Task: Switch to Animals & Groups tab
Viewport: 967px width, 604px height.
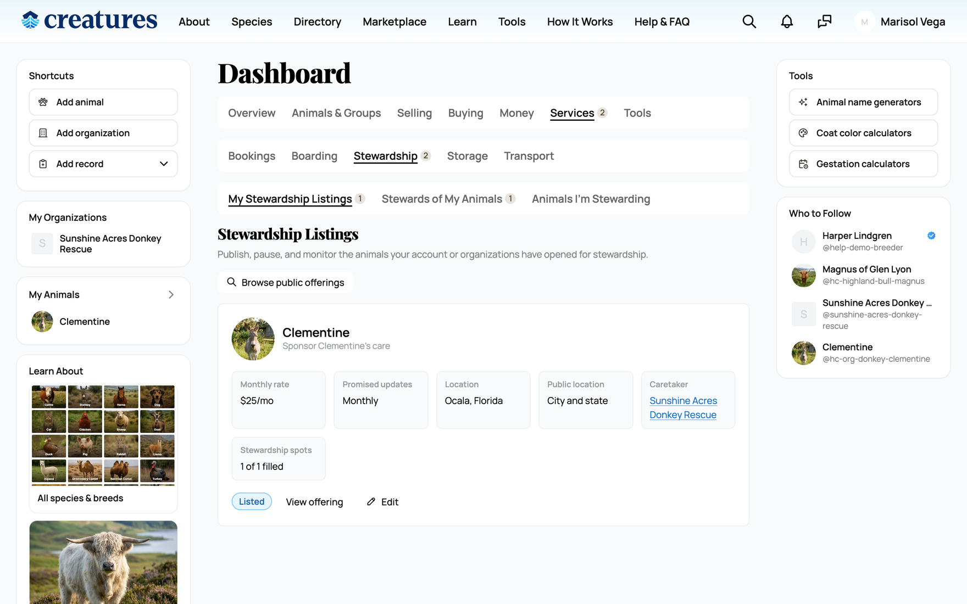Action: coord(336,113)
